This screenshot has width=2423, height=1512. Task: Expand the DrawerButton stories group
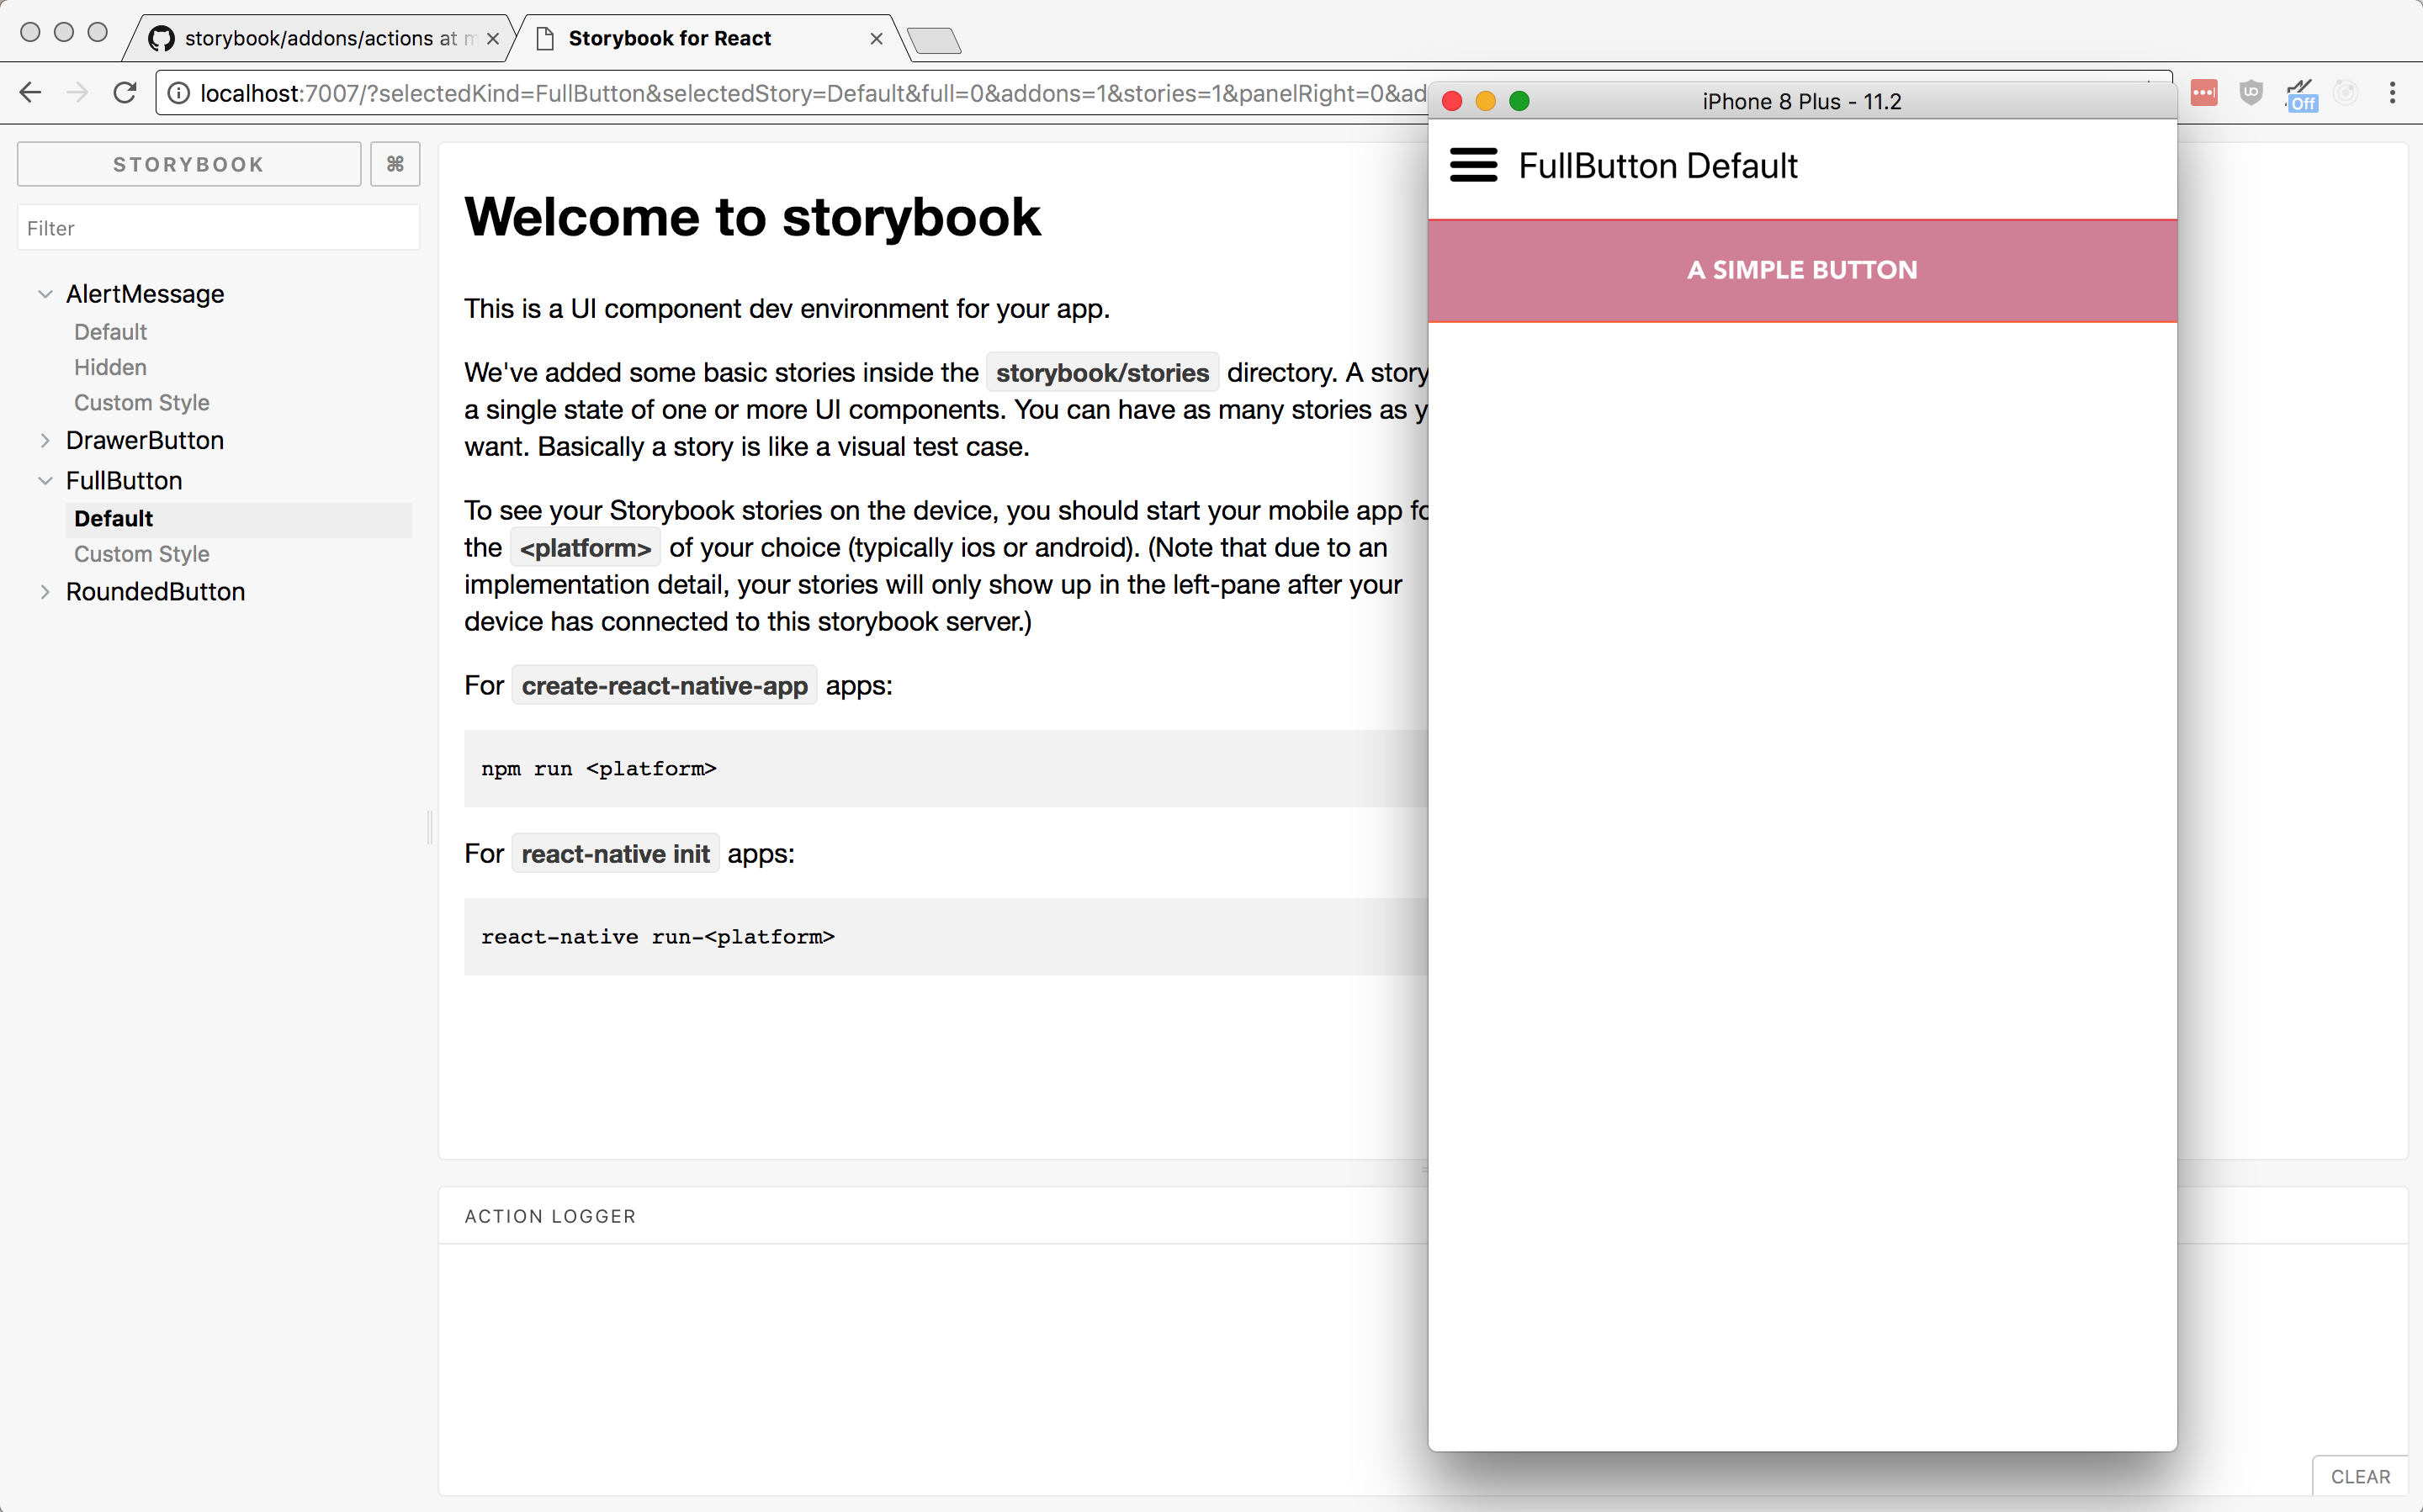click(x=45, y=441)
